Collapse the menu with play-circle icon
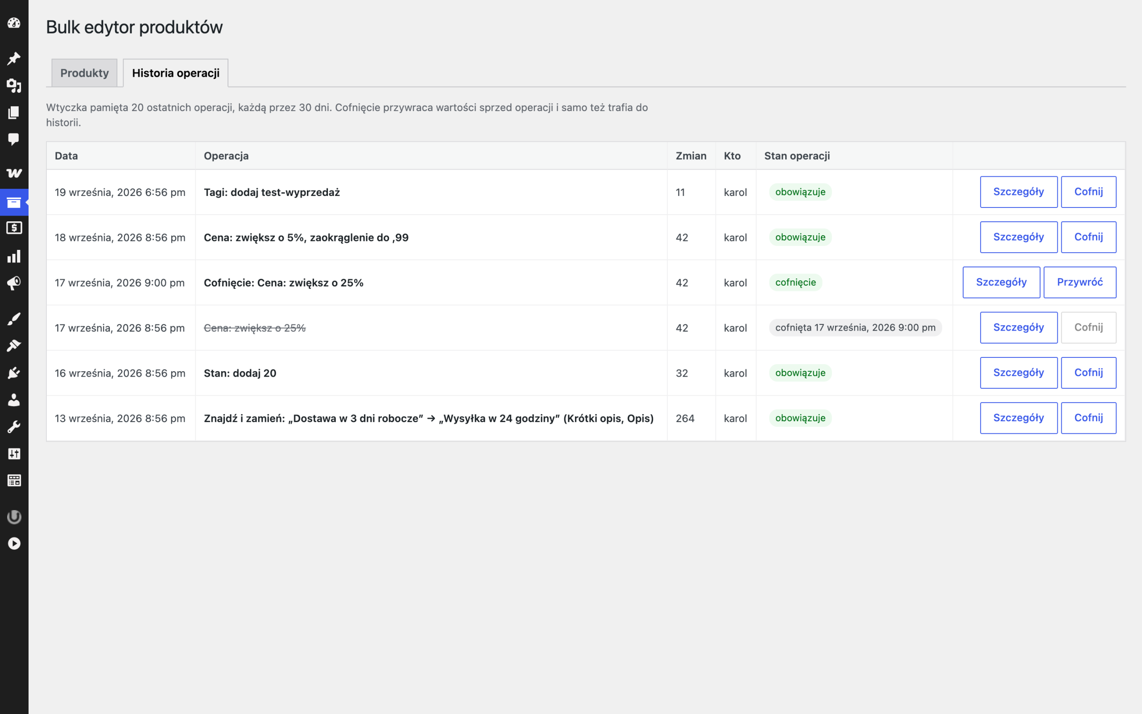The image size is (1142, 714). (14, 544)
